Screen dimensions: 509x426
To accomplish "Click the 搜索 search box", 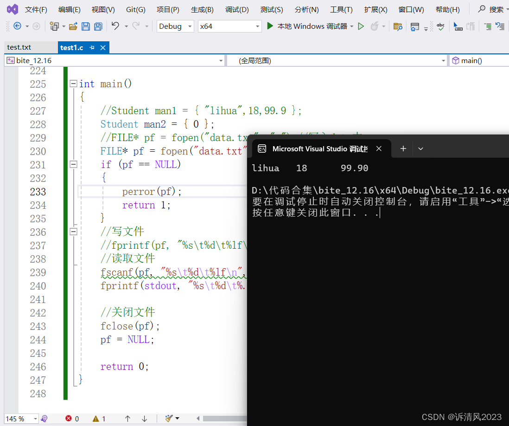I will [491, 9].
